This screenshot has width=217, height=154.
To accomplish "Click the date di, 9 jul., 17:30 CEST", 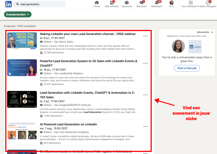I will (x=52, y=38).
